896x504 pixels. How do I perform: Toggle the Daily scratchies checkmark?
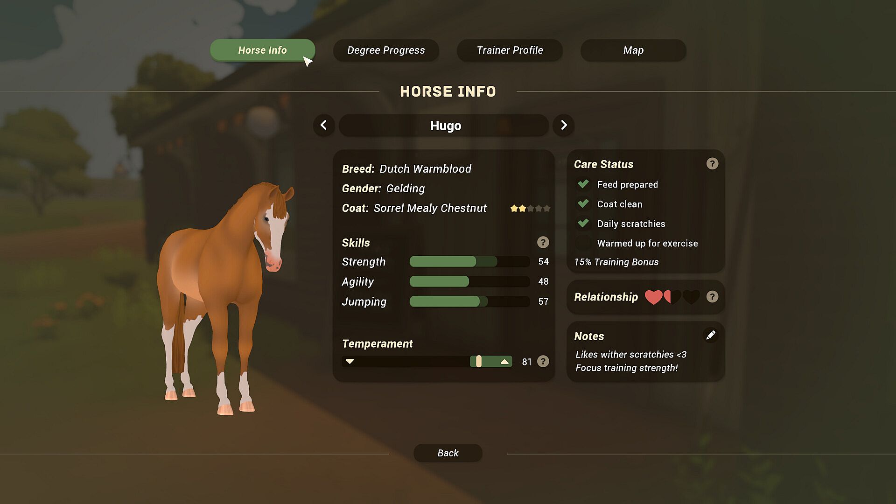tap(583, 224)
